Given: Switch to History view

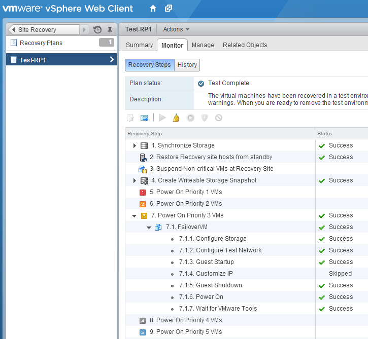Looking at the screenshot, I should pyautogui.click(x=187, y=65).
